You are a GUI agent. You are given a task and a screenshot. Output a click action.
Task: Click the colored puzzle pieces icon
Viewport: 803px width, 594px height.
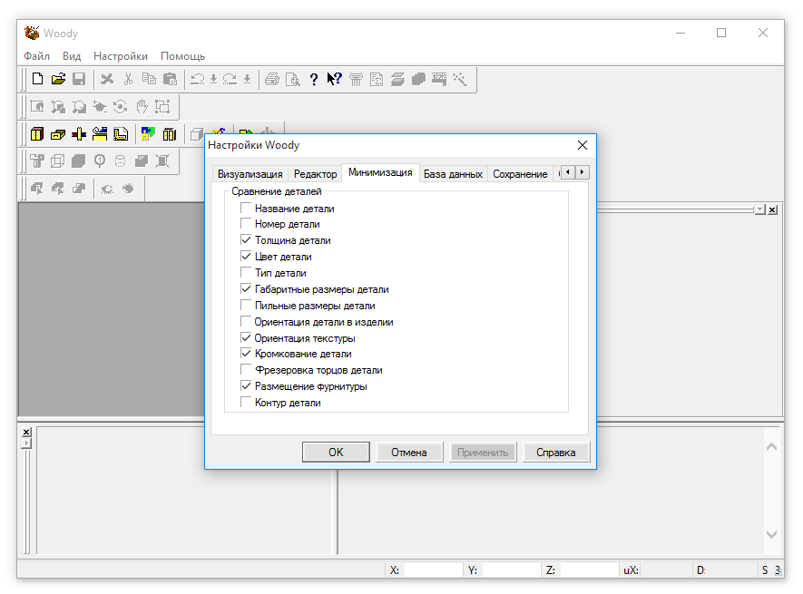coord(148,134)
